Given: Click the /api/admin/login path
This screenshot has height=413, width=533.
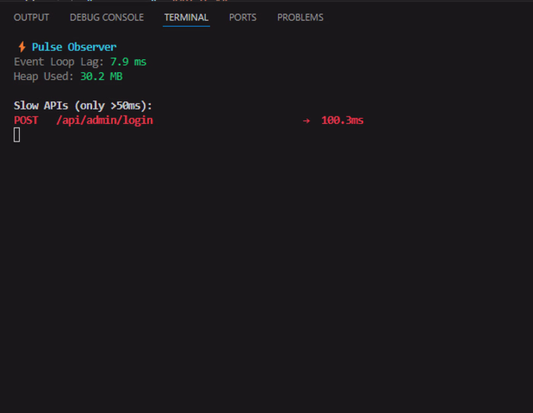Looking at the screenshot, I should click(105, 120).
